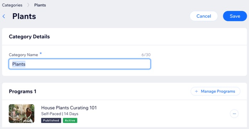Click the 6/30 character counter

tap(146, 55)
